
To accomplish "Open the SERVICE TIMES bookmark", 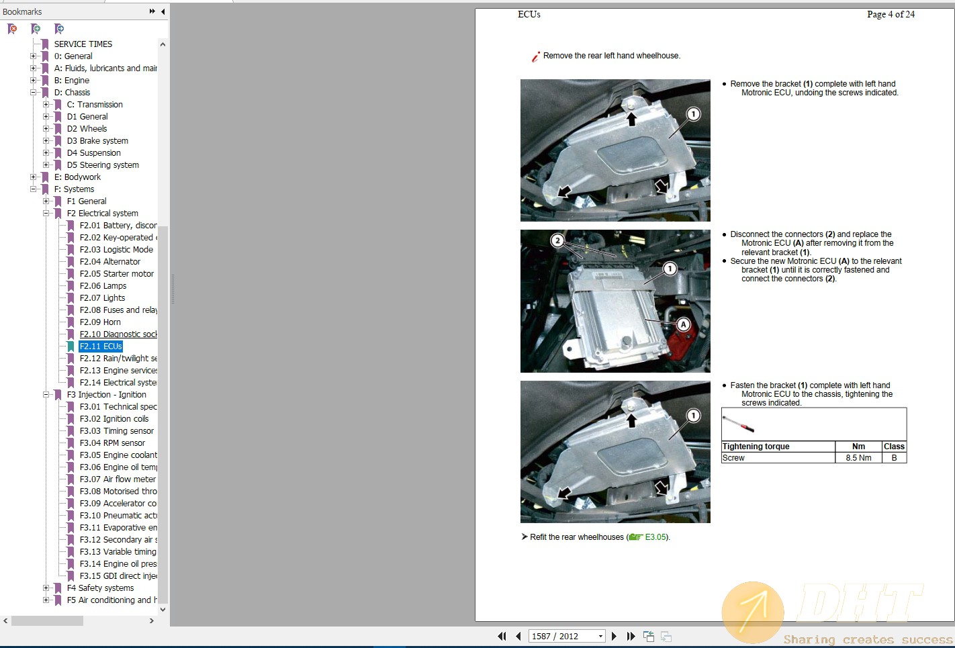I will [83, 44].
